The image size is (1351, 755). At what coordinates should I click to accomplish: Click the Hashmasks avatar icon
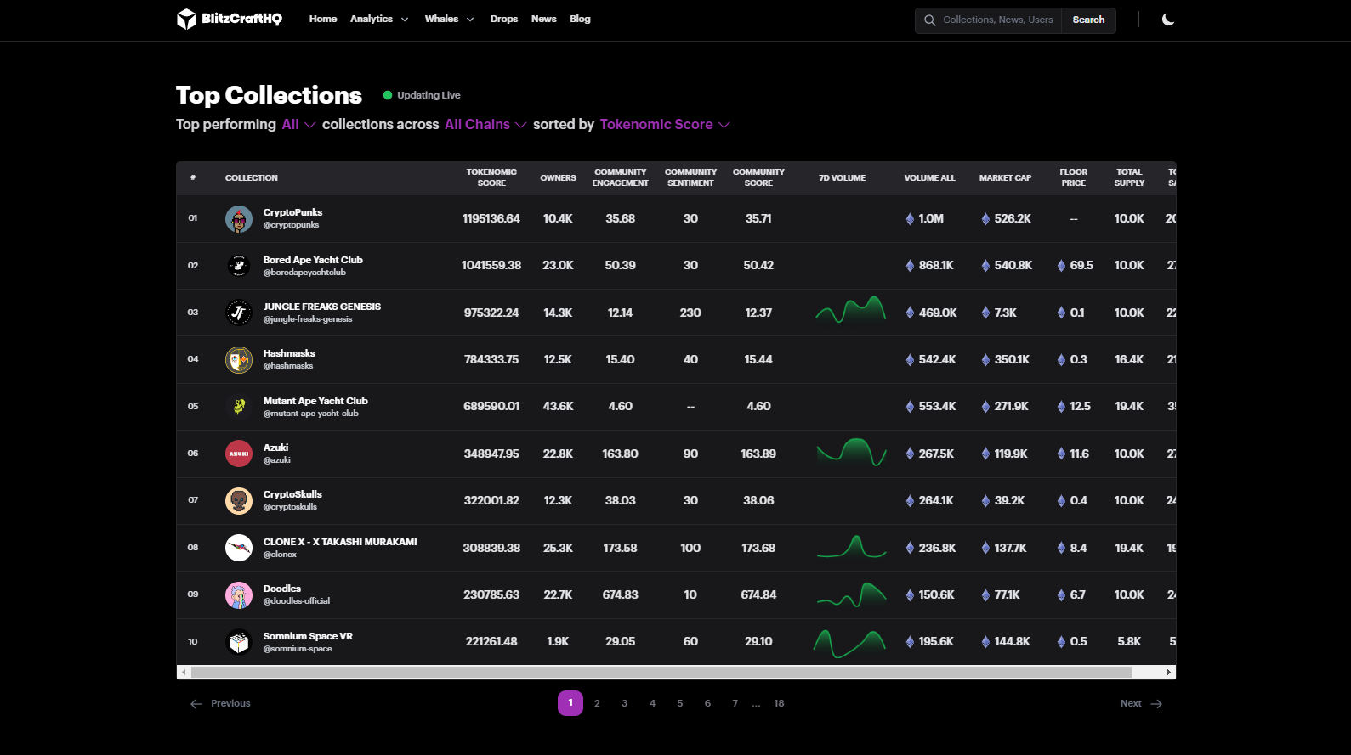coord(239,360)
